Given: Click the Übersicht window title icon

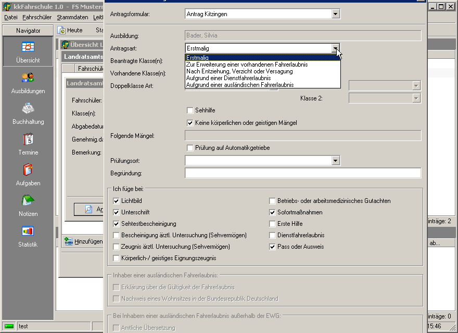Looking at the screenshot, I should (65, 45).
